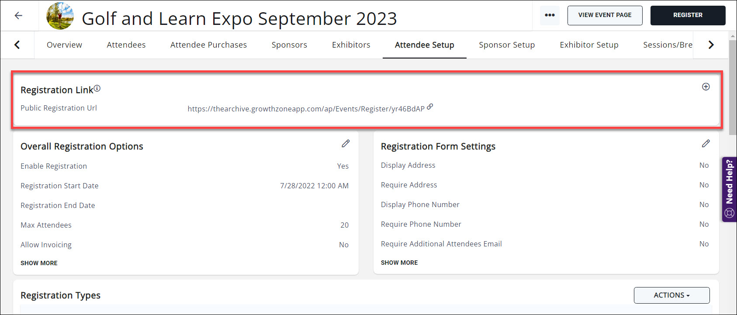Click the back arrow beside the event title
The height and width of the screenshot is (315, 737).
pos(18,16)
